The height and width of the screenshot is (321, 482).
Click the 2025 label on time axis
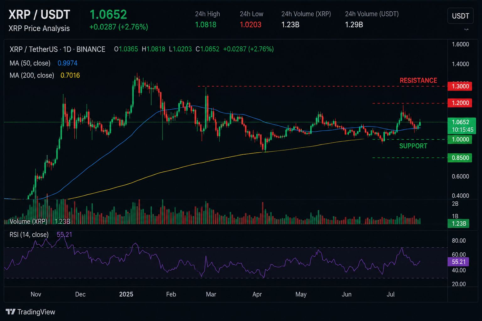[126, 294]
